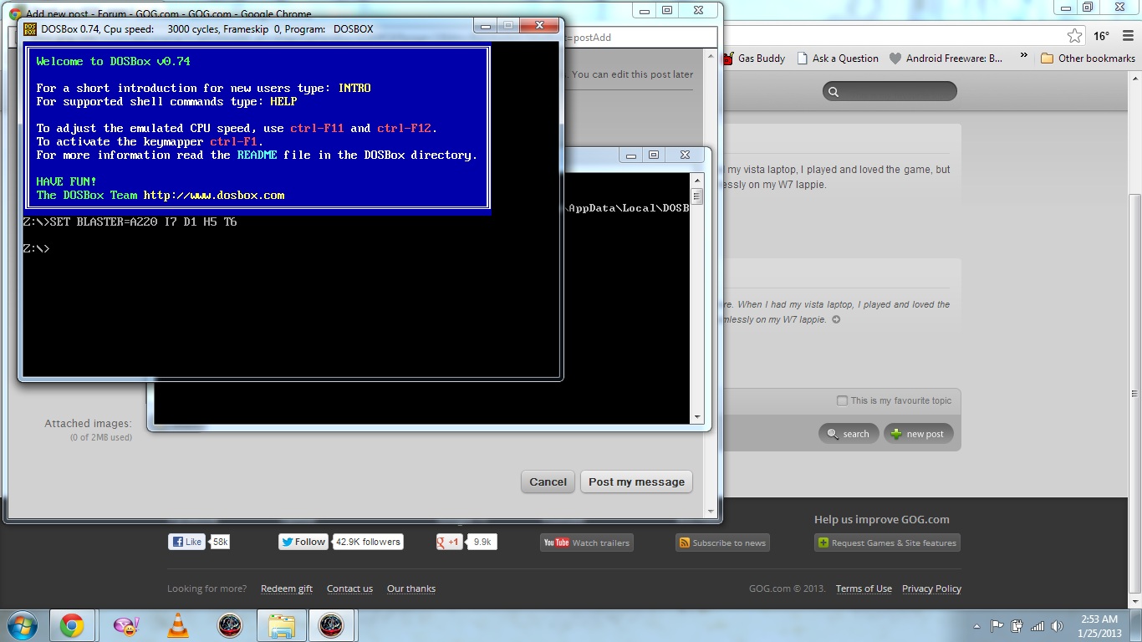Open the Other bookmarks folder

click(x=1088, y=59)
